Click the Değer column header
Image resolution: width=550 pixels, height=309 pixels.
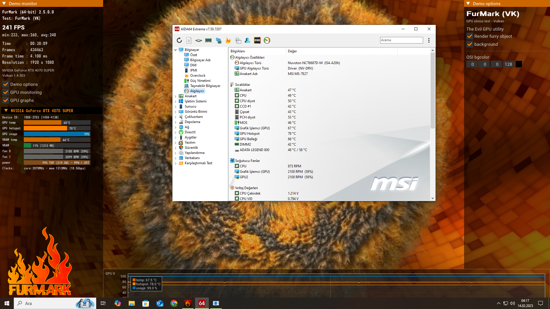[292, 51]
